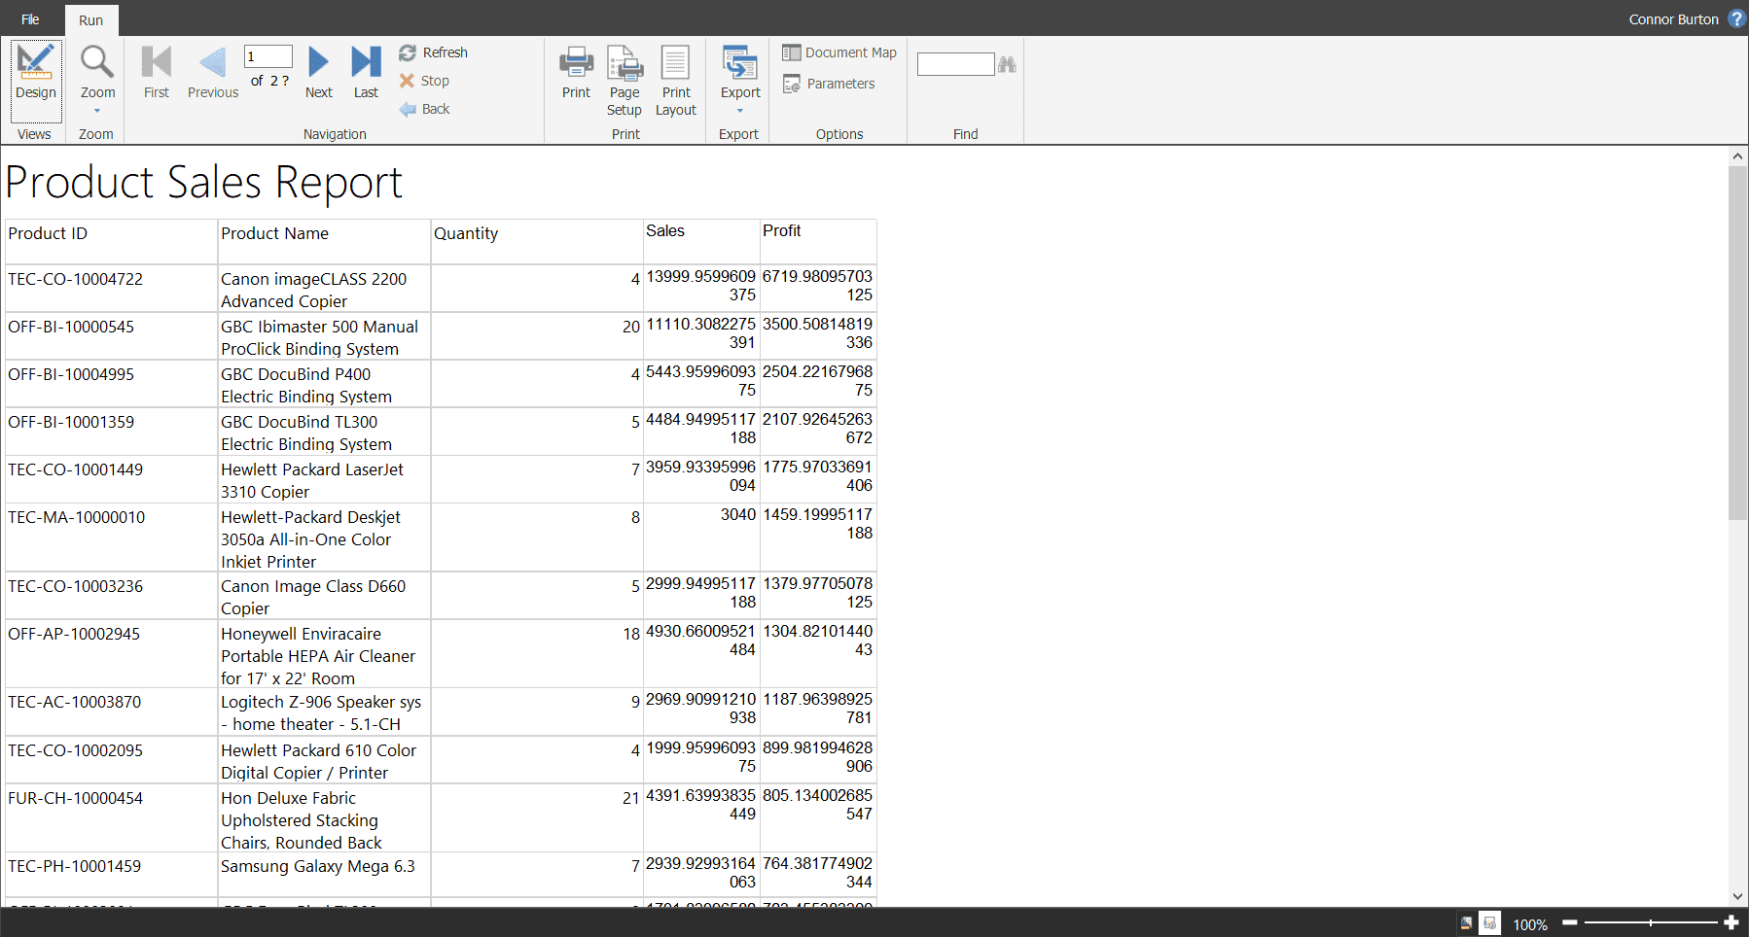Click the Find binoculars icon

(x=1007, y=64)
